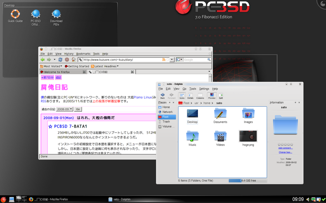Close the second Firefox tab showing the diary page
Viewport: 326px width, 203px height.
click(132, 72)
